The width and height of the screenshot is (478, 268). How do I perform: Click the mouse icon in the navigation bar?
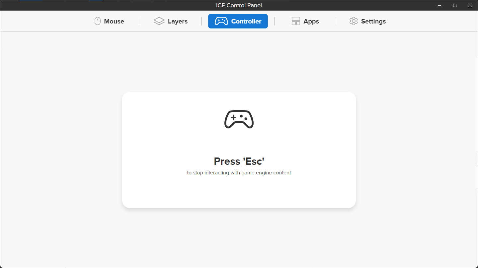pos(97,21)
